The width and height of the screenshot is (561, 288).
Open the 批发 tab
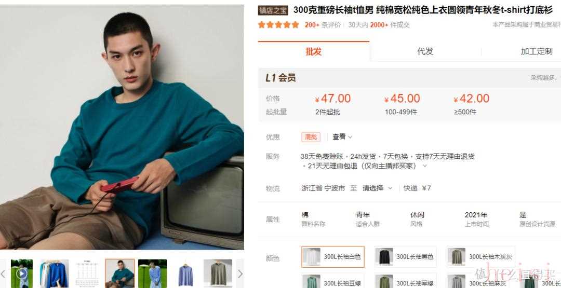tap(314, 51)
